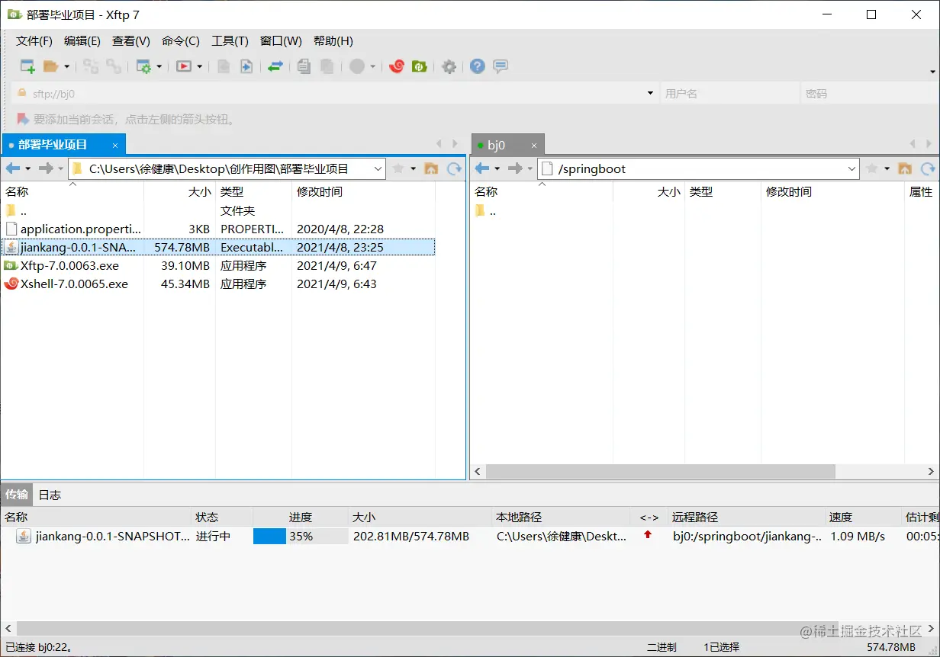Close the 部署毕业项目 tab
The height and width of the screenshot is (657, 940).
tap(115, 145)
